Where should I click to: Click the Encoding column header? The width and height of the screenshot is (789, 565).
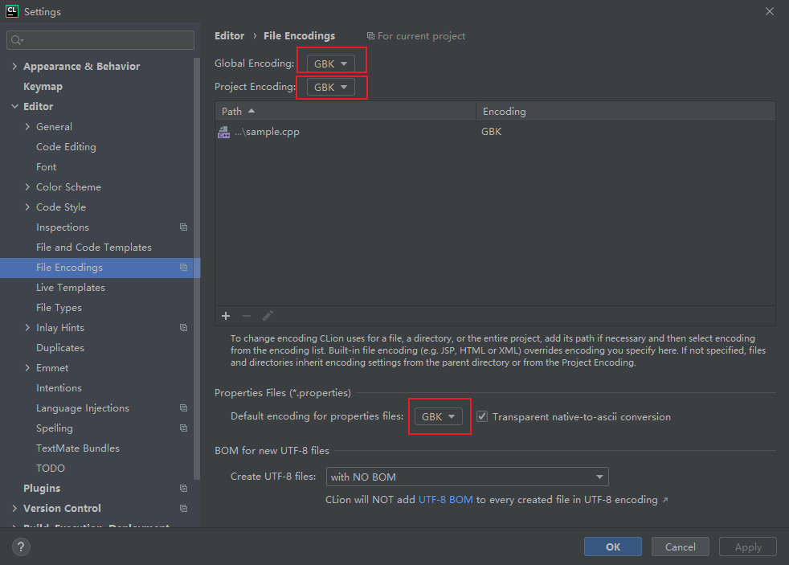coord(626,111)
